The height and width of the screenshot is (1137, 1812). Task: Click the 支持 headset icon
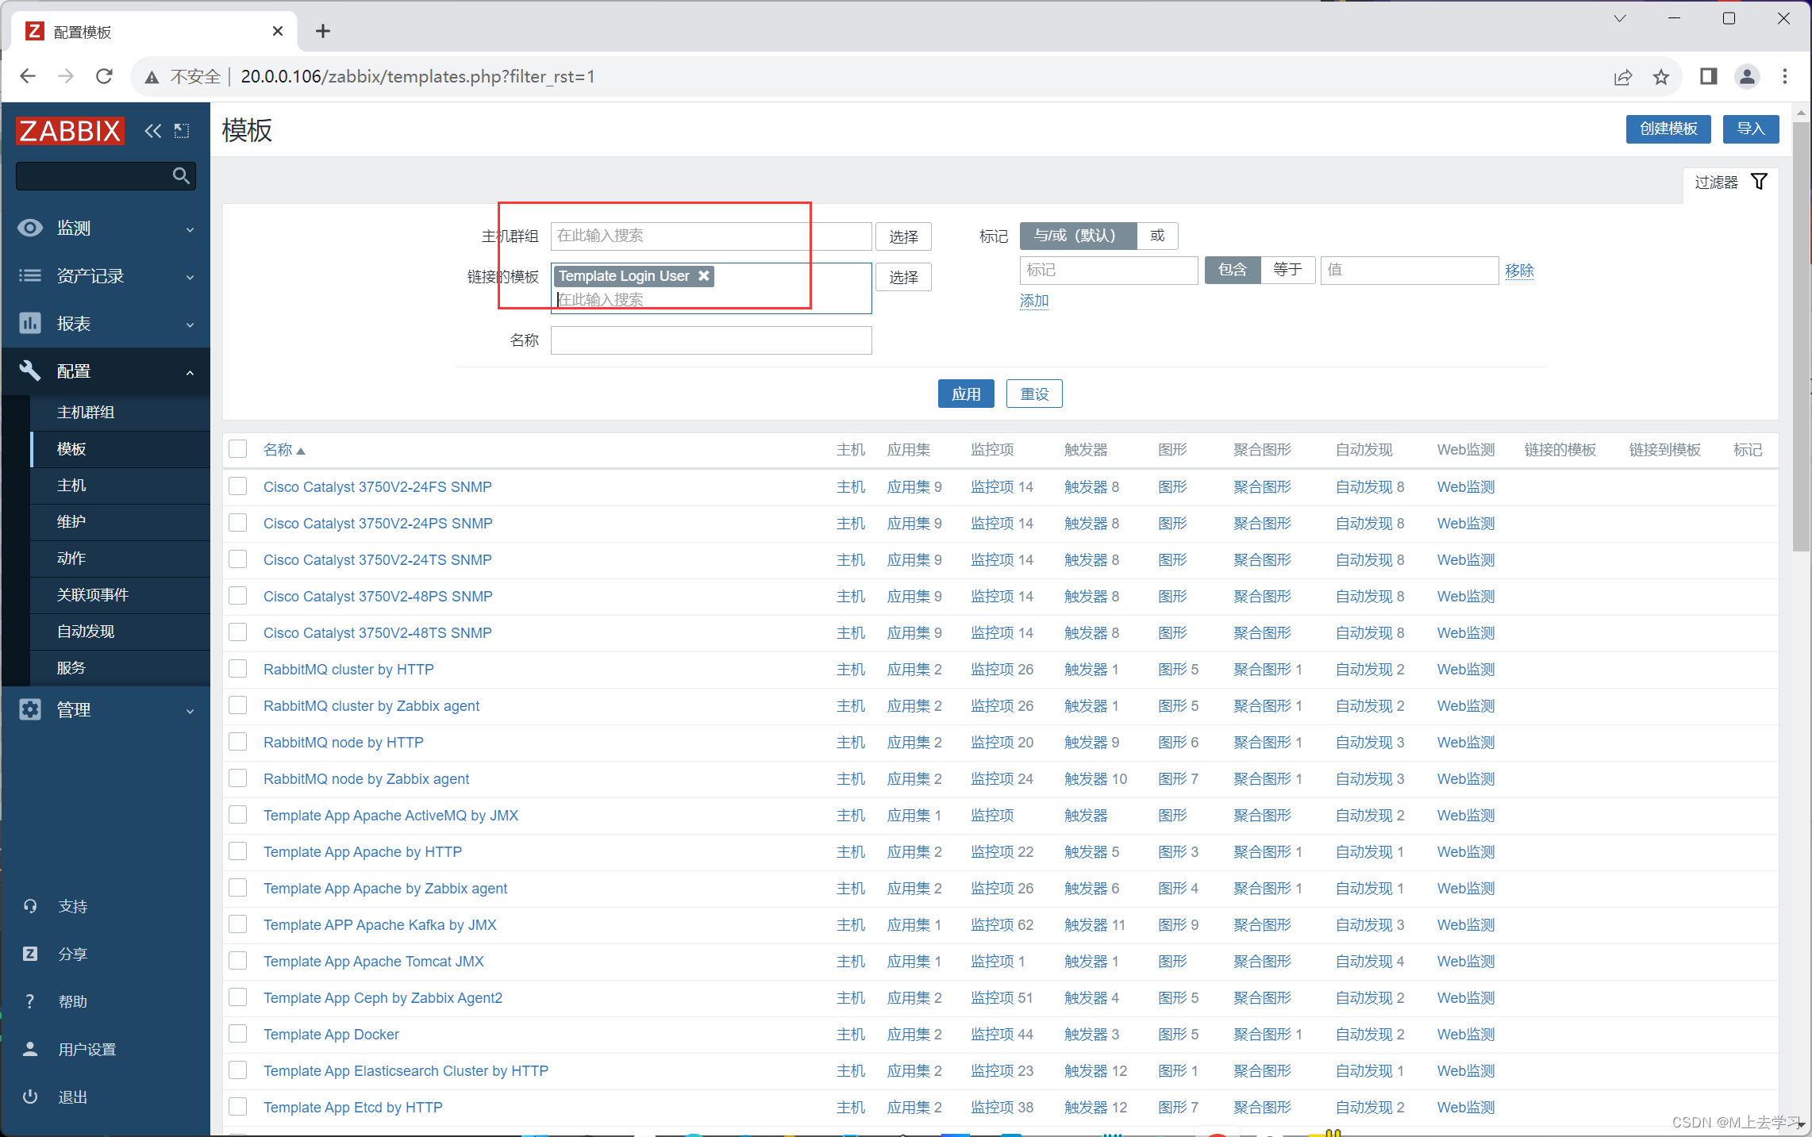coord(30,906)
